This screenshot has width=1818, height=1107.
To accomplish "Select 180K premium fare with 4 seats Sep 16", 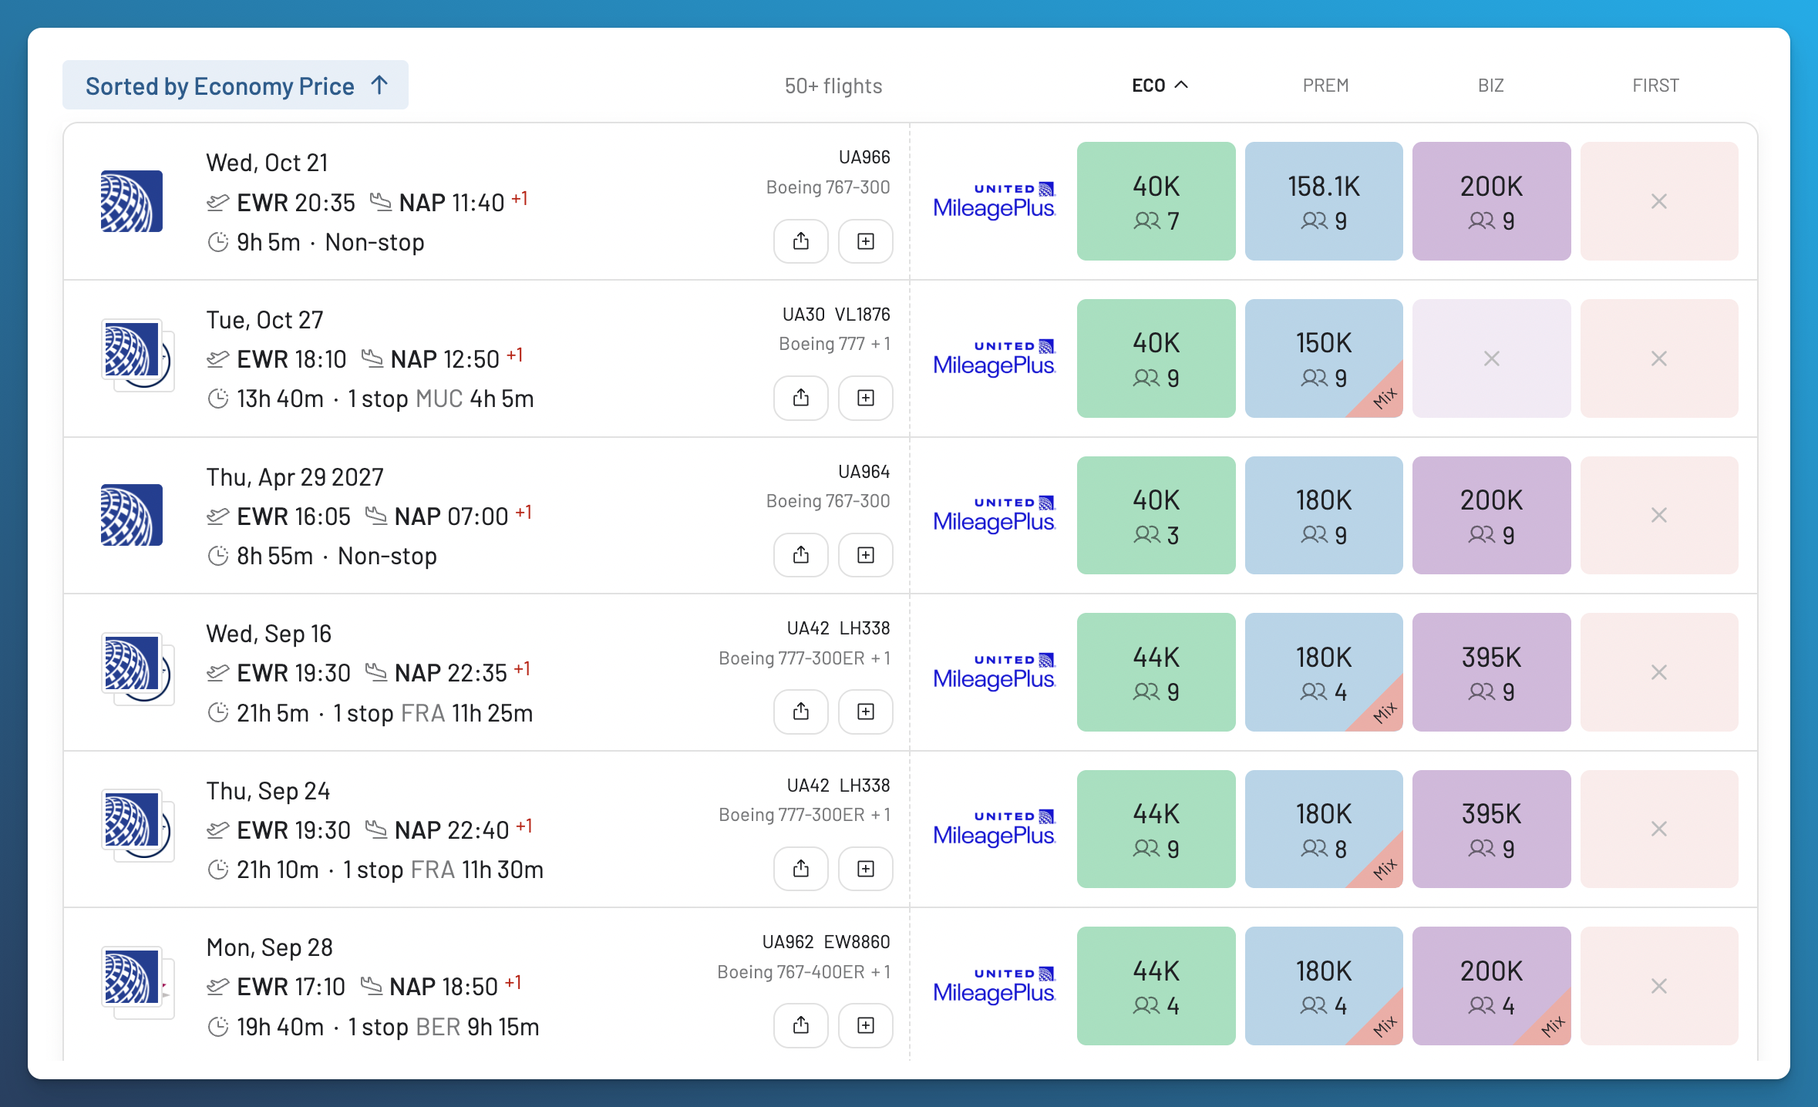I will 1324,672.
